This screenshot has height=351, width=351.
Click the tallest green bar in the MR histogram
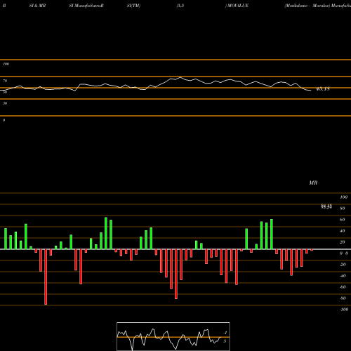coord(106,233)
